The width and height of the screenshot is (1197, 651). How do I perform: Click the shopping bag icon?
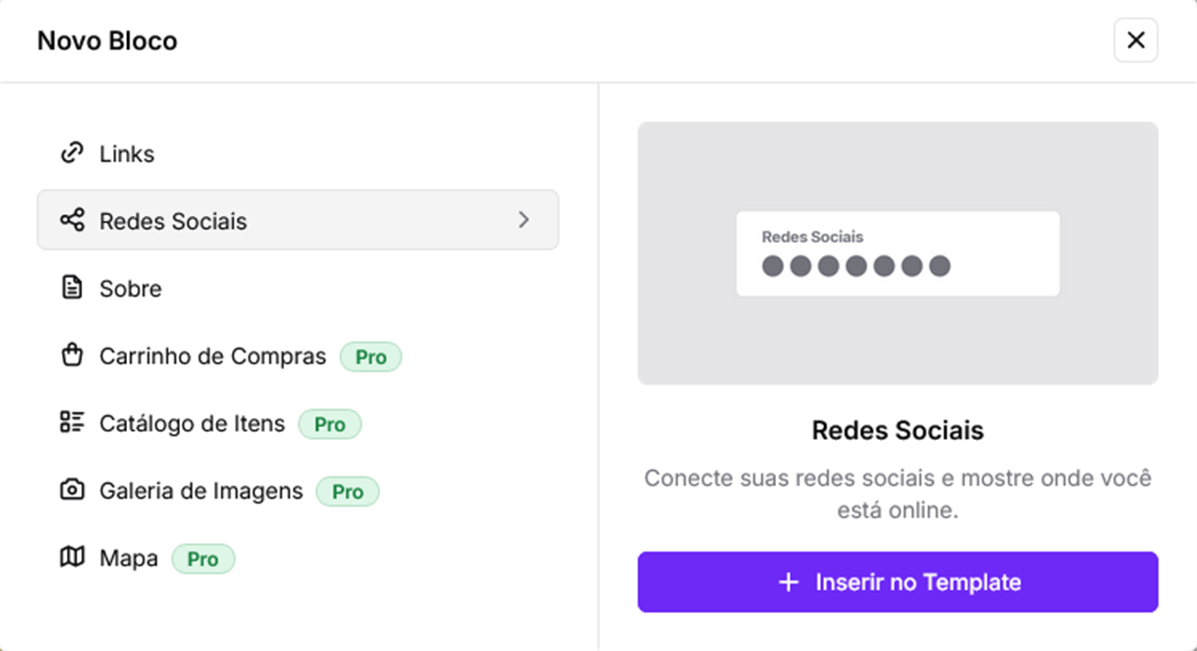point(72,355)
